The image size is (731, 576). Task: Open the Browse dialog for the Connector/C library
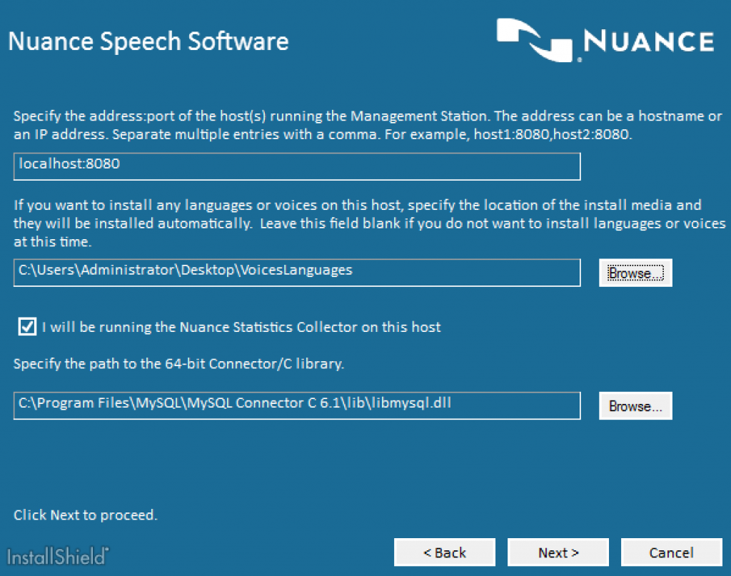(x=635, y=405)
